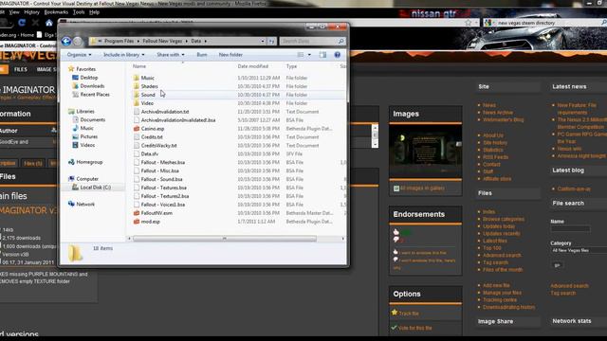Click the Explorer horizontal scrollbar thumb
The width and height of the screenshot is (607, 341).
click(x=225, y=239)
